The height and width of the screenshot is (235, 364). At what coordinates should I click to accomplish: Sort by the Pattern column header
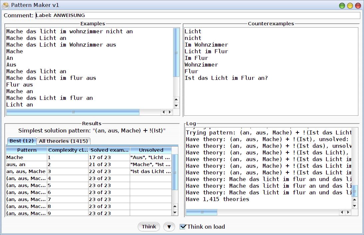coord(27,150)
